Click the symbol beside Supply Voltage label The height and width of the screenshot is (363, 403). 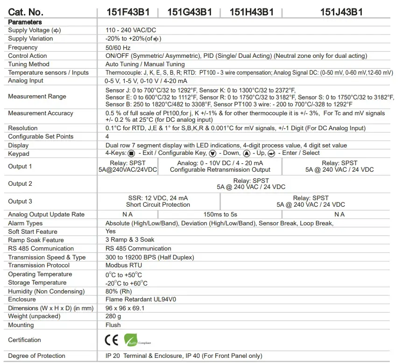57,30
